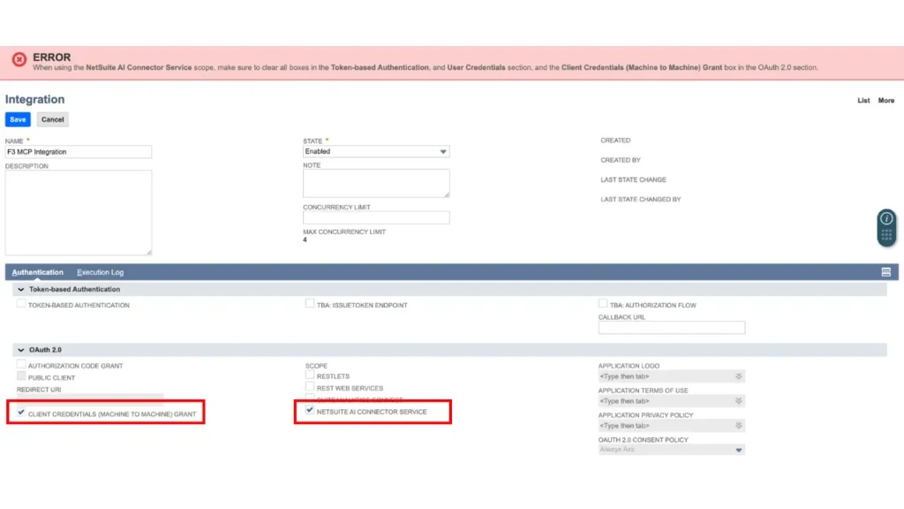Select the Authentication tab
This screenshot has width=904, height=509.
point(38,271)
